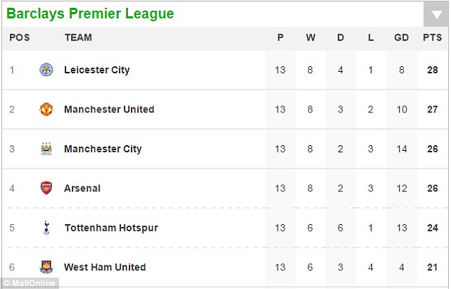Click Leicester City's 28 points value

(x=432, y=70)
